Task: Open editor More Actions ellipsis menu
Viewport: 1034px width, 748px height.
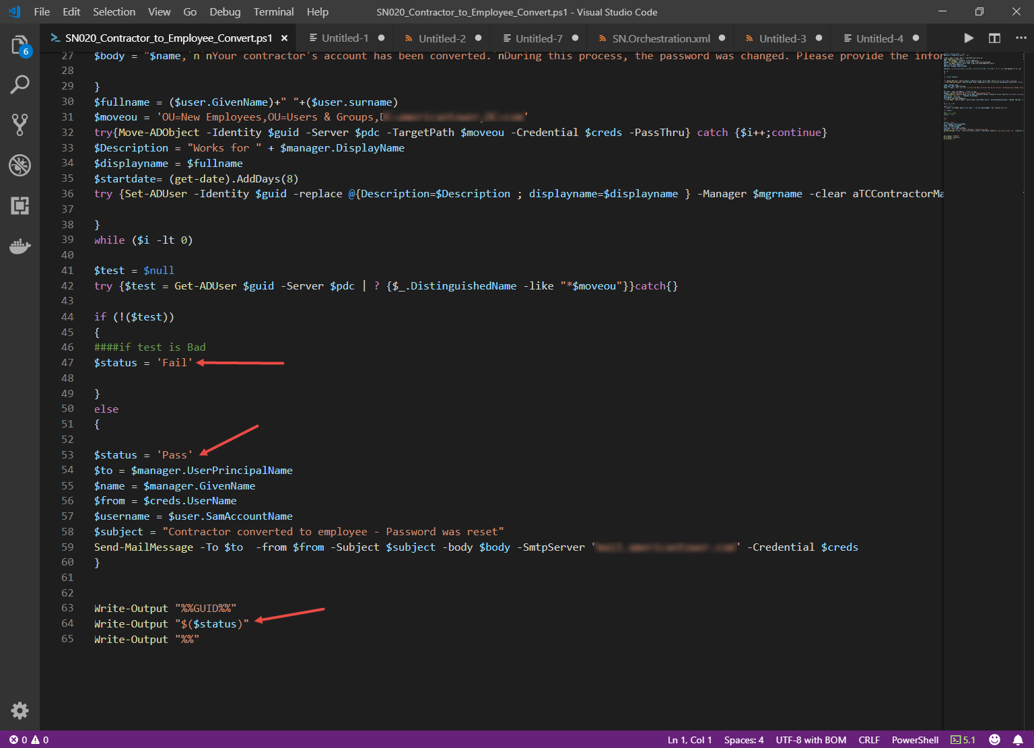Action: 1021,38
